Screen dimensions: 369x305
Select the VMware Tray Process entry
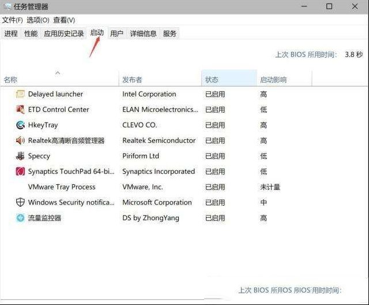(x=62, y=187)
